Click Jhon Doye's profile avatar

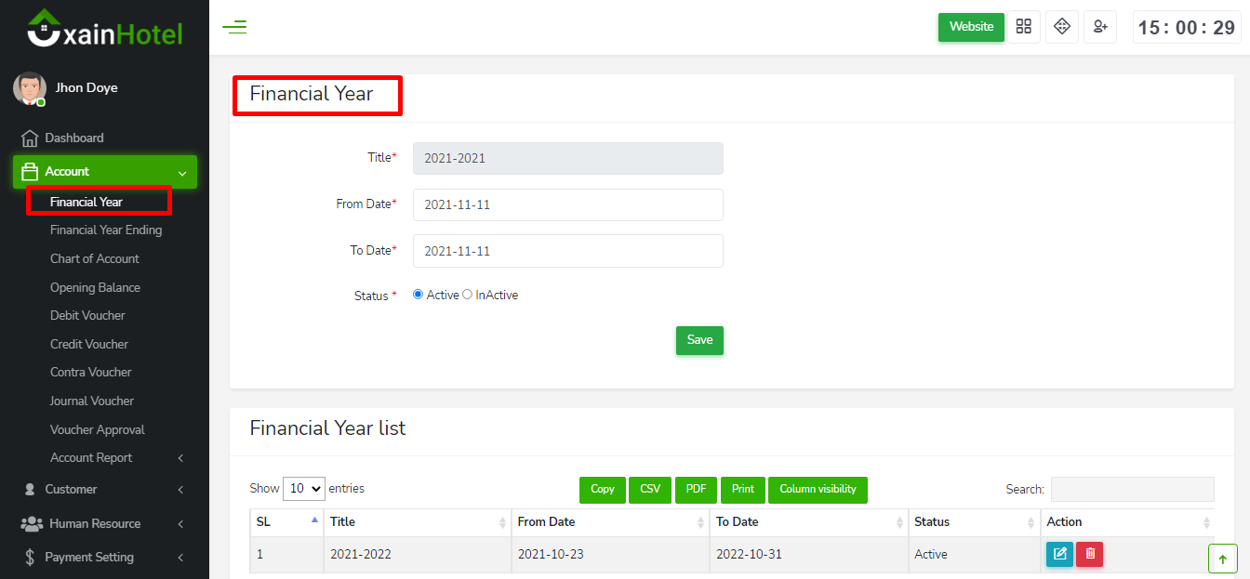tap(29, 88)
